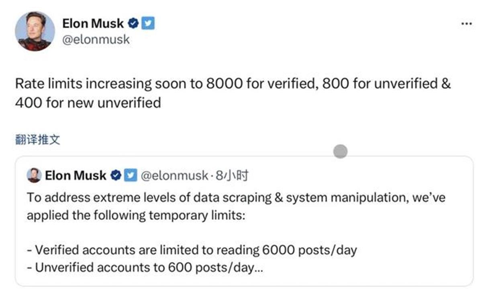Click the @elonmusk handle in quoted tweet header

(x=174, y=175)
